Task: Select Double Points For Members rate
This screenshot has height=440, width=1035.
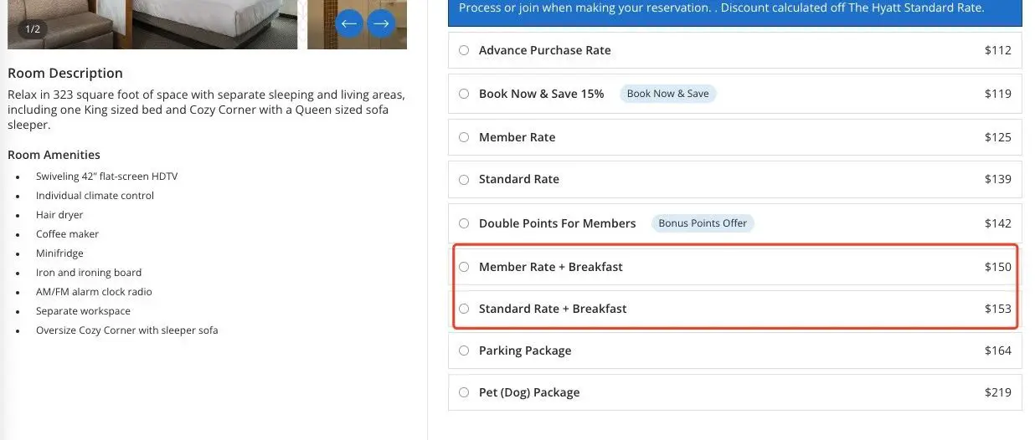Action: (464, 223)
